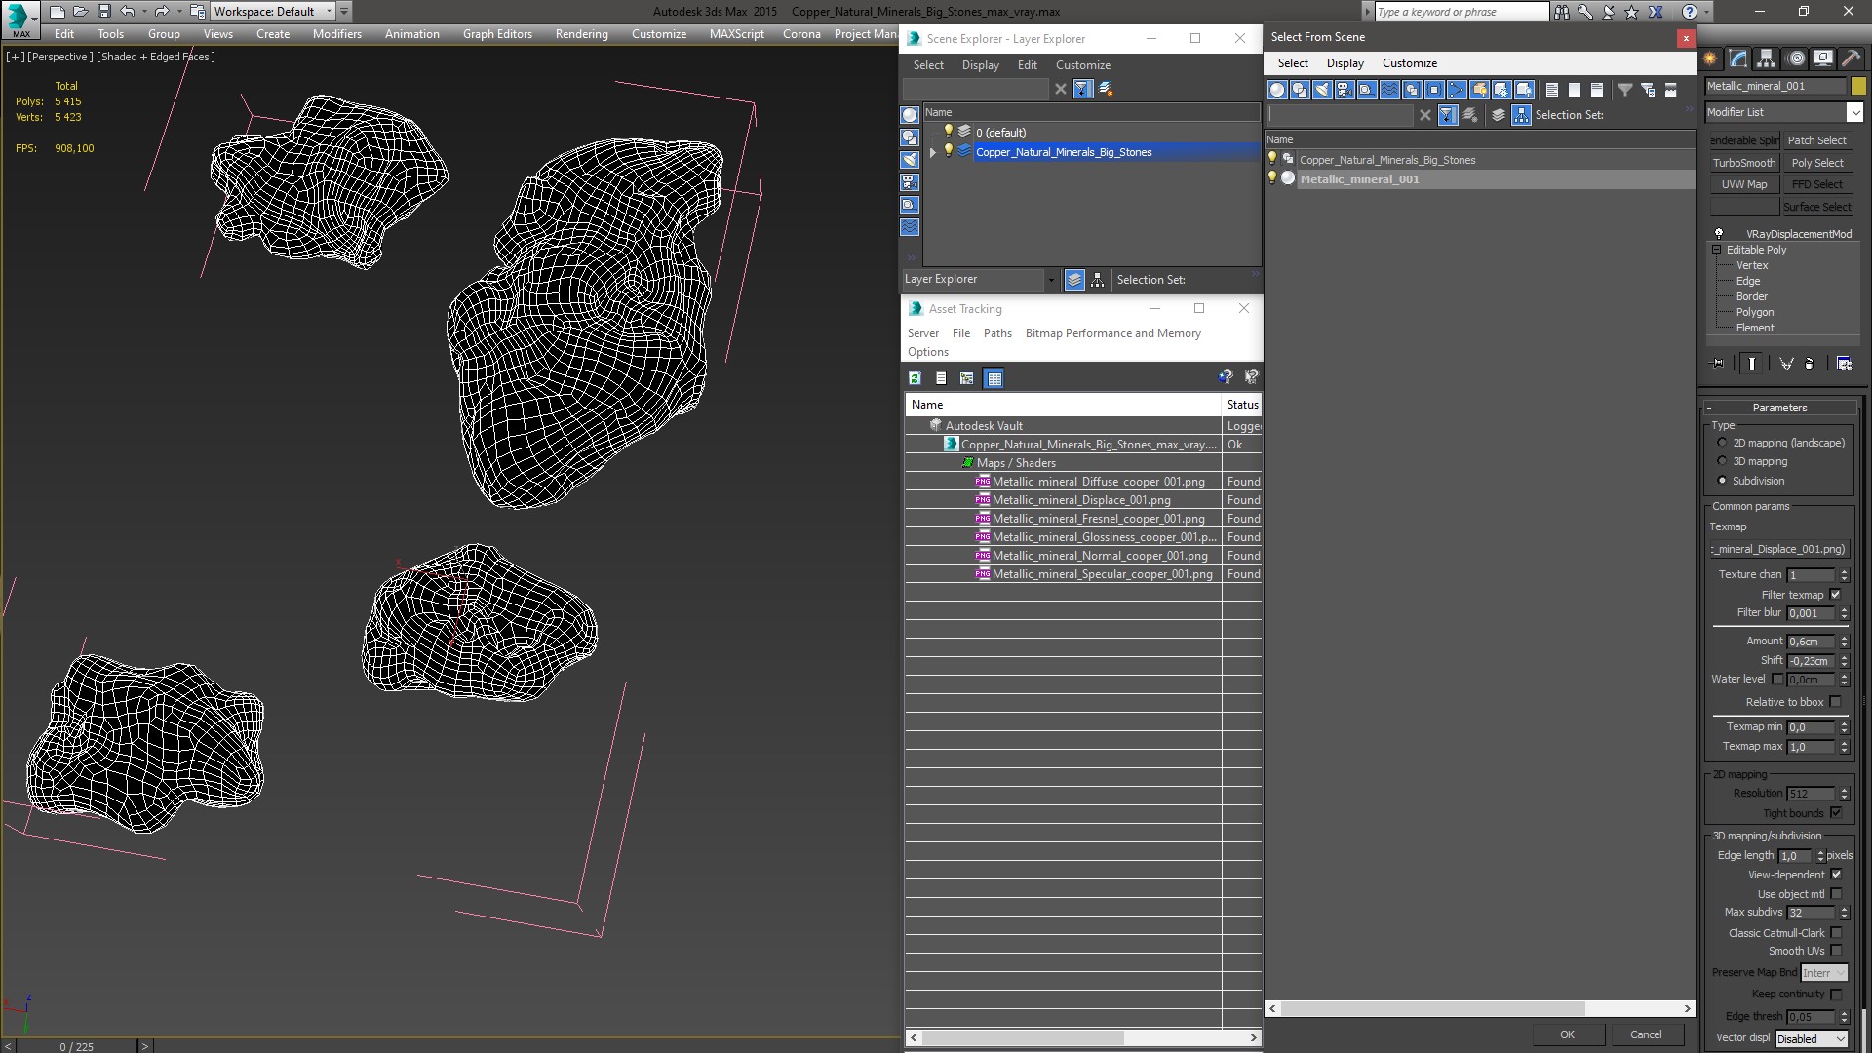Click the yellow object color swatch
The height and width of the screenshot is (1053, 1872).
click(x=1858, y=86)
